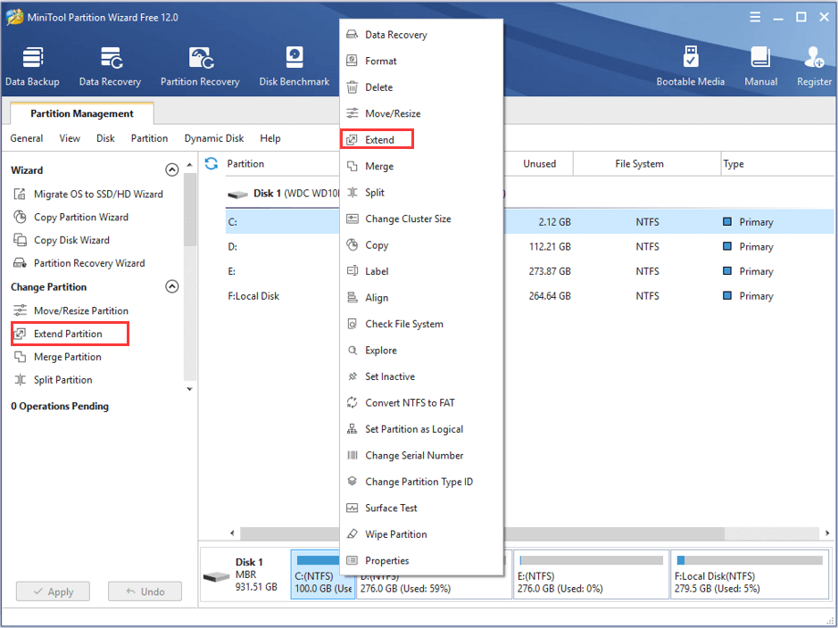Choose Delete in the context menu

[x=421, y=87]
